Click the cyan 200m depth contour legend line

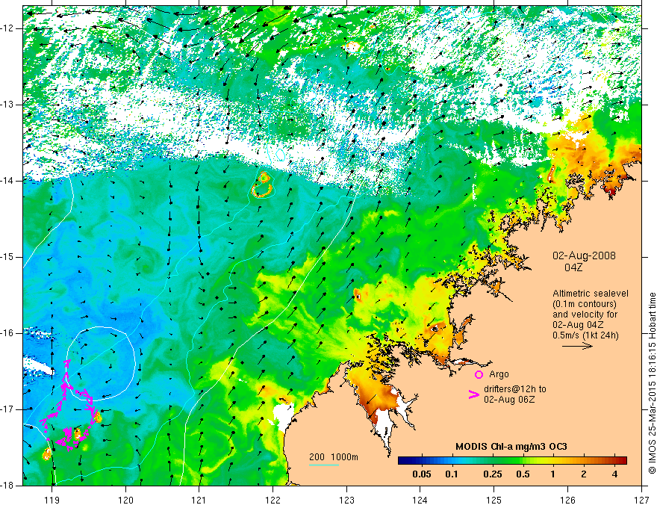pyautogui.click(x=324, y=465)
